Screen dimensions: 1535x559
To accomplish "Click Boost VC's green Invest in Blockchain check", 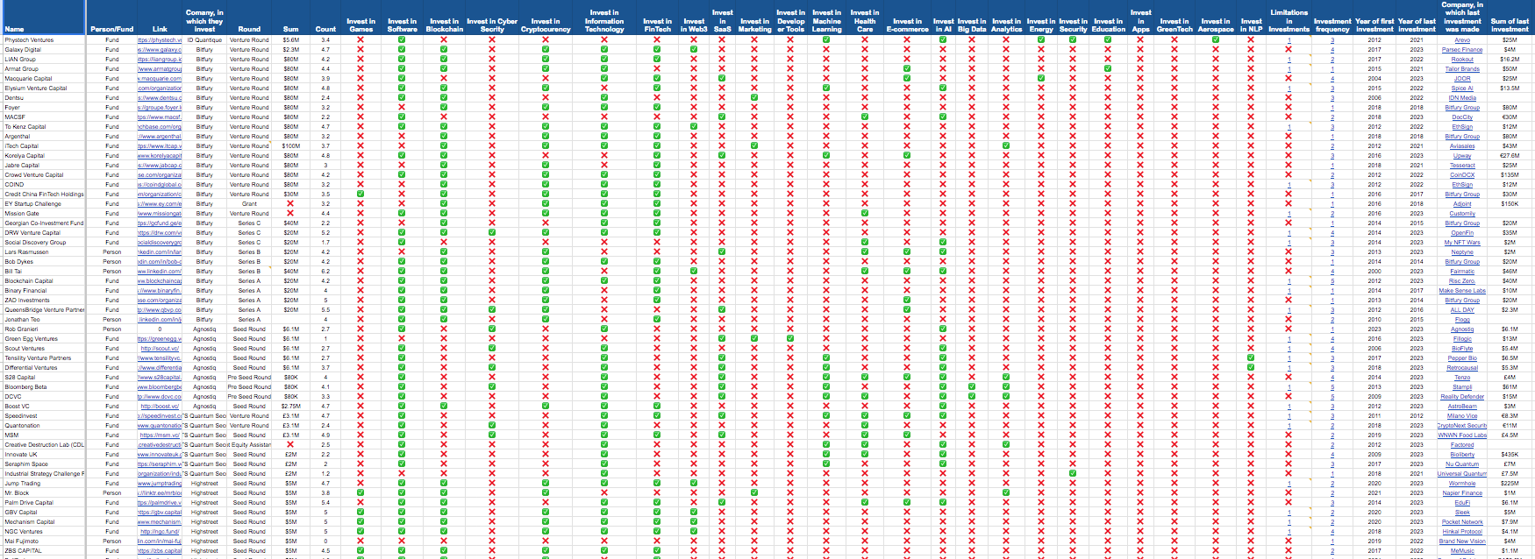I will [x=444, y=407].
